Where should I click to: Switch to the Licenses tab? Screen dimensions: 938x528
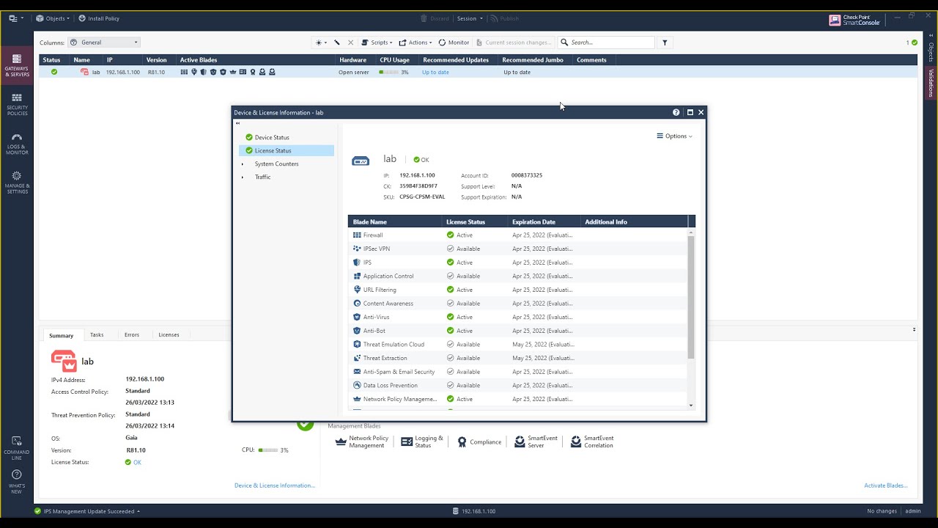[x=169, y=334]
